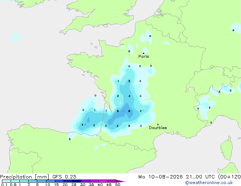The height and width of the screenshot is (186, 241).
Task: Click the "GFS 0.25" model label
Action: click(64, 177)
